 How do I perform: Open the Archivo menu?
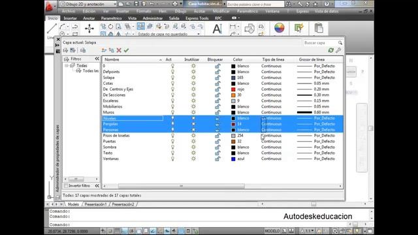click(x=68, y=11)
